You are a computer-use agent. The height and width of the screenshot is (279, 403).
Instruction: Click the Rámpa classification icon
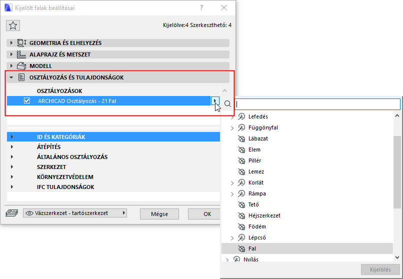(241, 193)
